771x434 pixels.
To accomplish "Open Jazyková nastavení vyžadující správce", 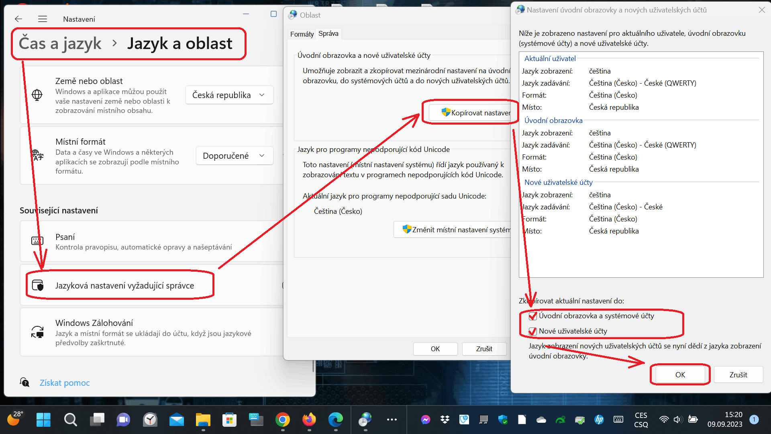I will coord(124,286).
